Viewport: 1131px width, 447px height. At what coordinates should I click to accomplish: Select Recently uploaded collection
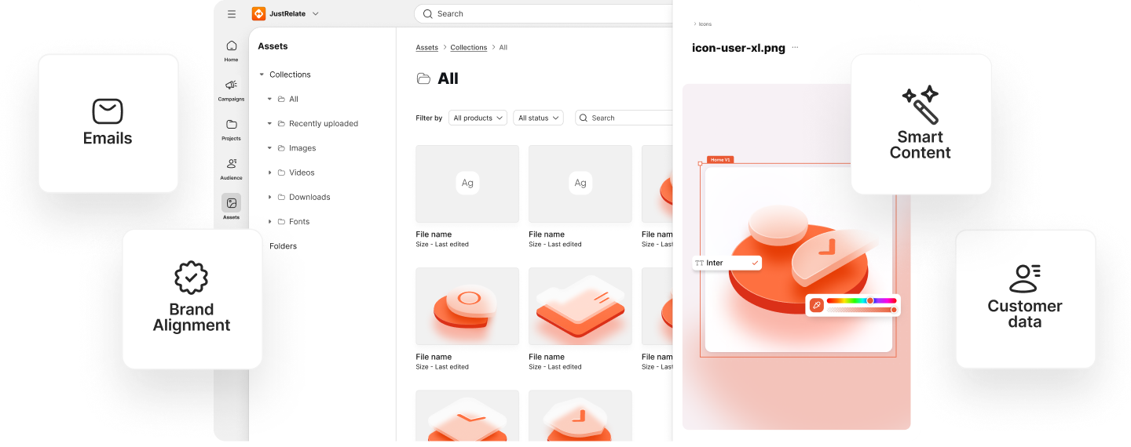point(323,124)
